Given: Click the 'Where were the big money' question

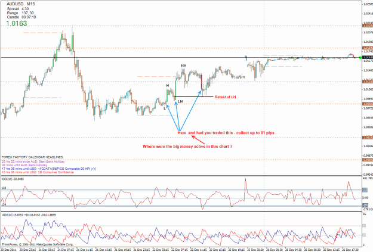Looking at the screenshot, I should pos(187,147).
